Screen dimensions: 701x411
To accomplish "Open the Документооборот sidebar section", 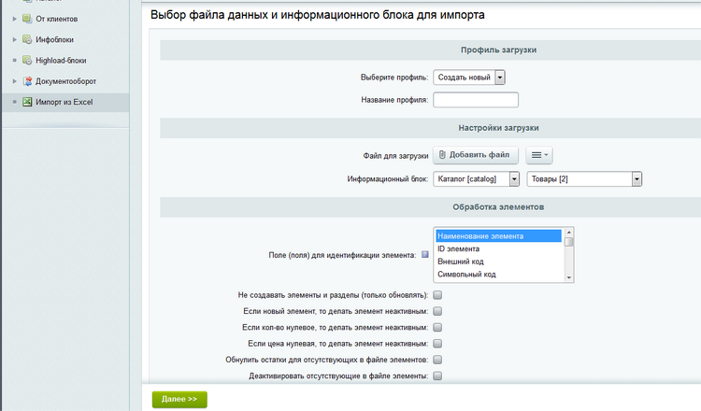I will click(x=65, y=81).
